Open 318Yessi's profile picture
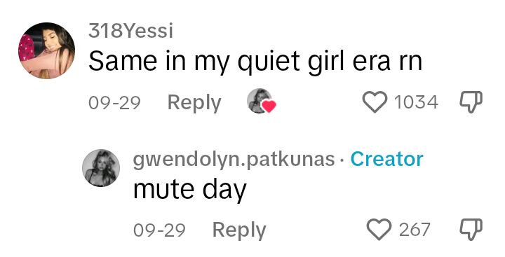Screen dimensions: 505x257 tap(47, 50)
